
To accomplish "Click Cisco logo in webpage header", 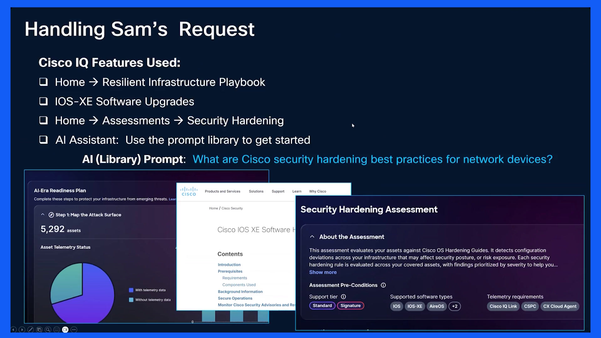I will (189, 191).
